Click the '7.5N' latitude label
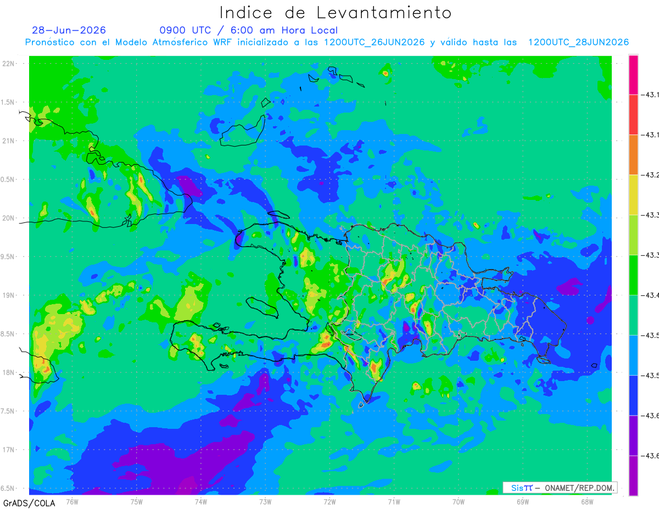 [x=8, y=411]
